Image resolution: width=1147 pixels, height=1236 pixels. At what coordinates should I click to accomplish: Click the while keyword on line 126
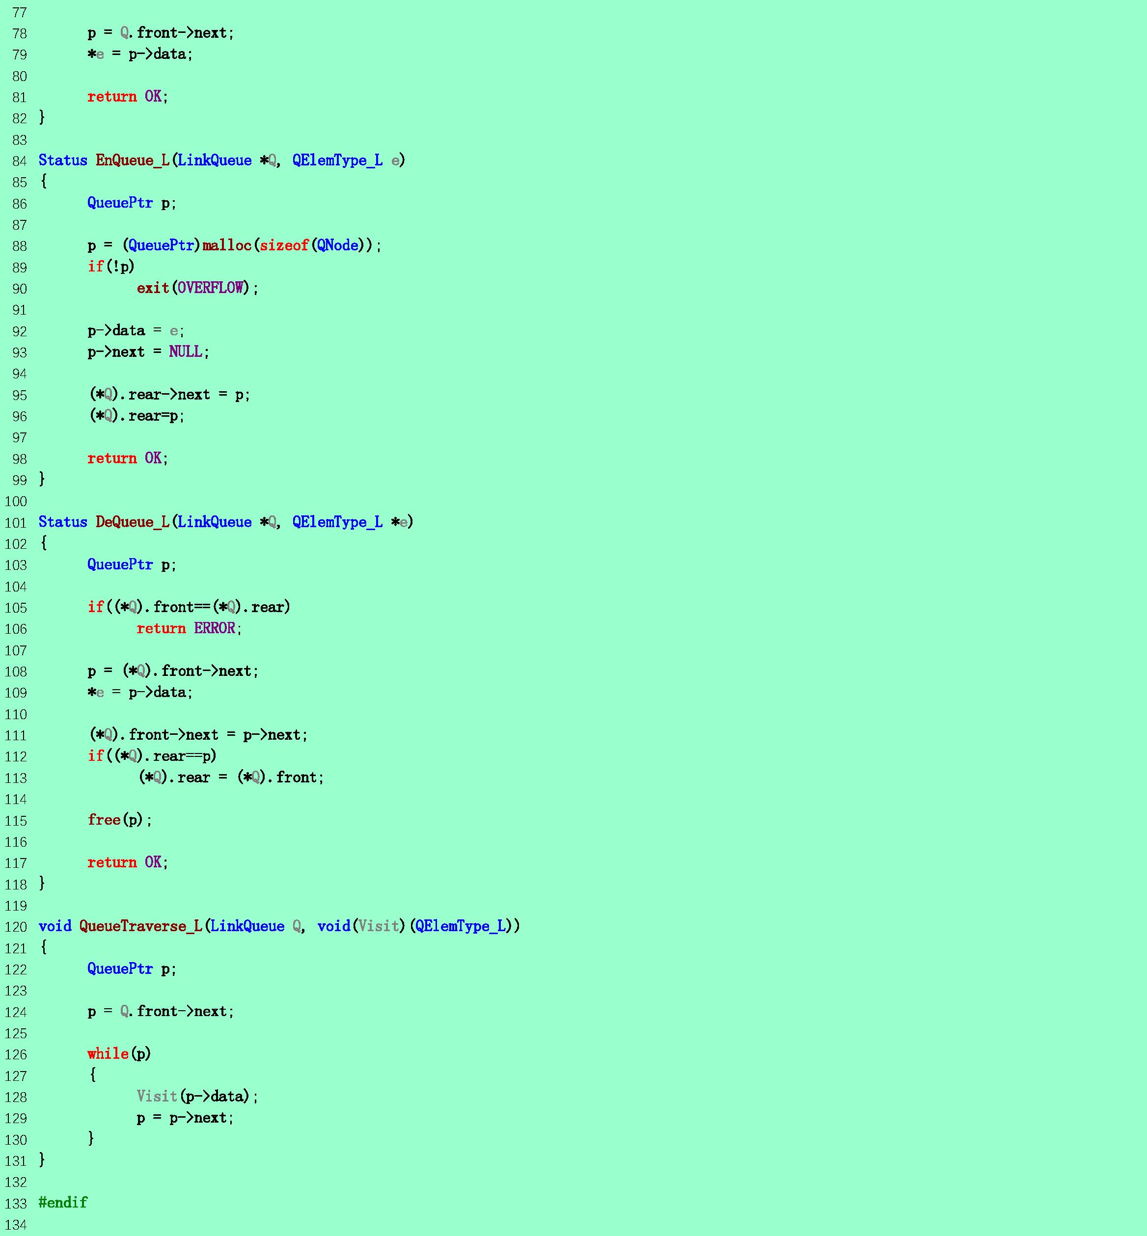pos(108,1054)
